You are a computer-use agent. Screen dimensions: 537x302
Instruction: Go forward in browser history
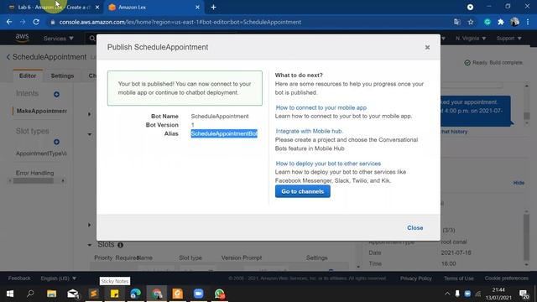click(x=23, y=22)
